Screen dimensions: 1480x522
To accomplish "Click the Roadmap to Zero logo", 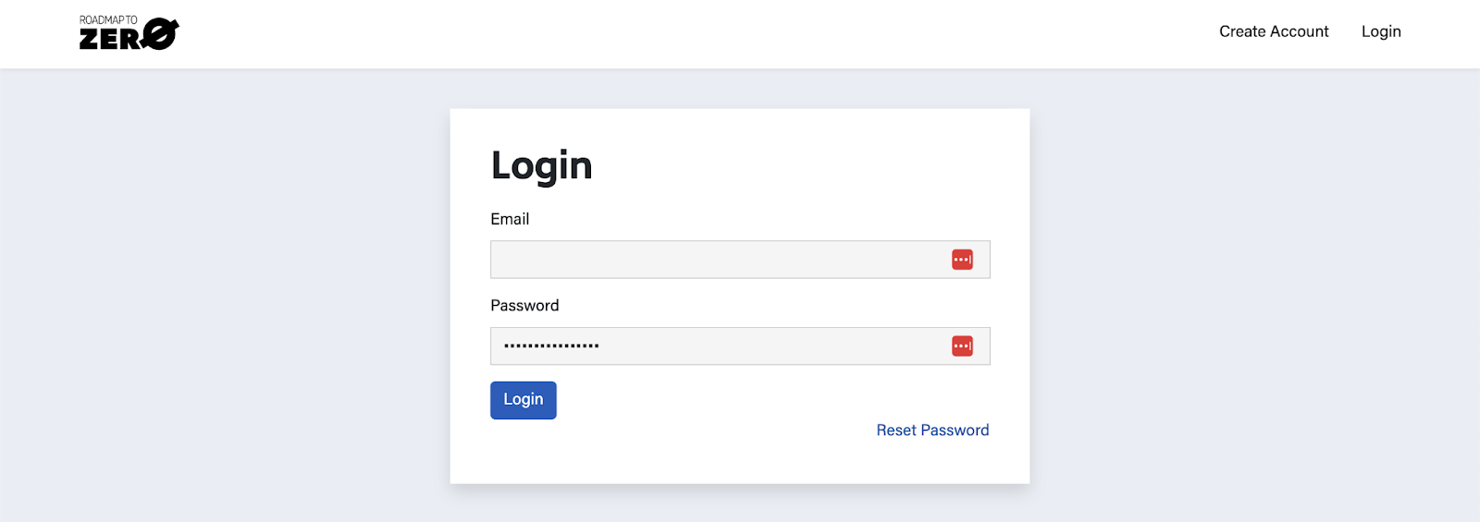I will pos(129,33).
